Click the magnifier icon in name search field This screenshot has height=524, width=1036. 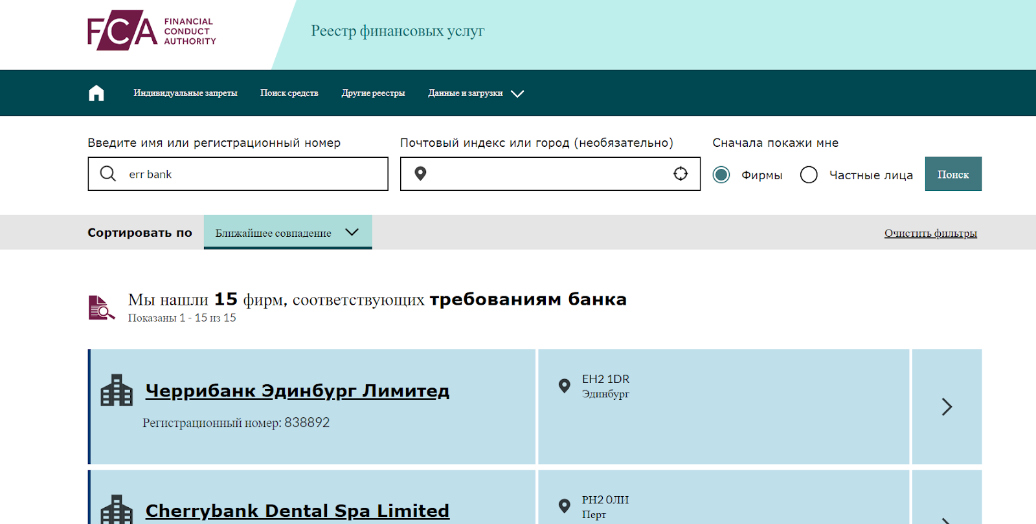108,173
